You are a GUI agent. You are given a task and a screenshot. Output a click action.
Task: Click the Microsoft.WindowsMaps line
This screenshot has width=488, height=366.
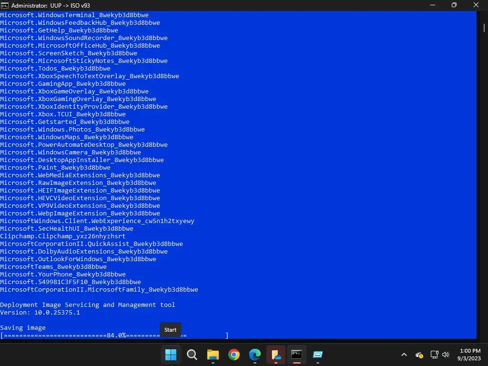pyautogui.click(x=67, y=137)
